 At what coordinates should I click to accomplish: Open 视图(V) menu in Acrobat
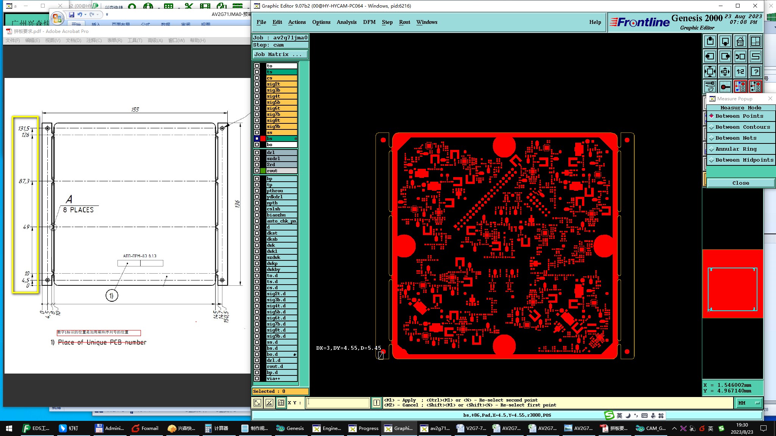coord(53,40)
